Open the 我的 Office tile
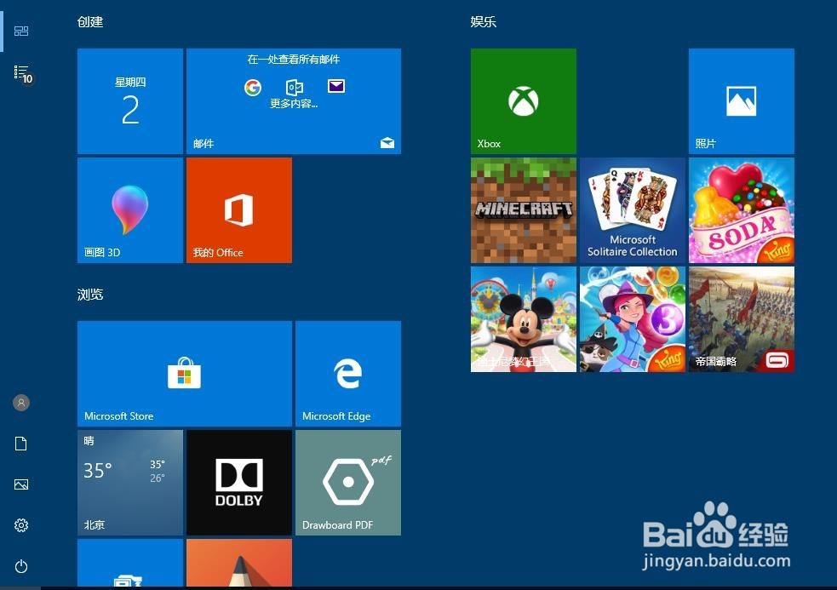The image size is (837, 590). [x=239, y=210]
